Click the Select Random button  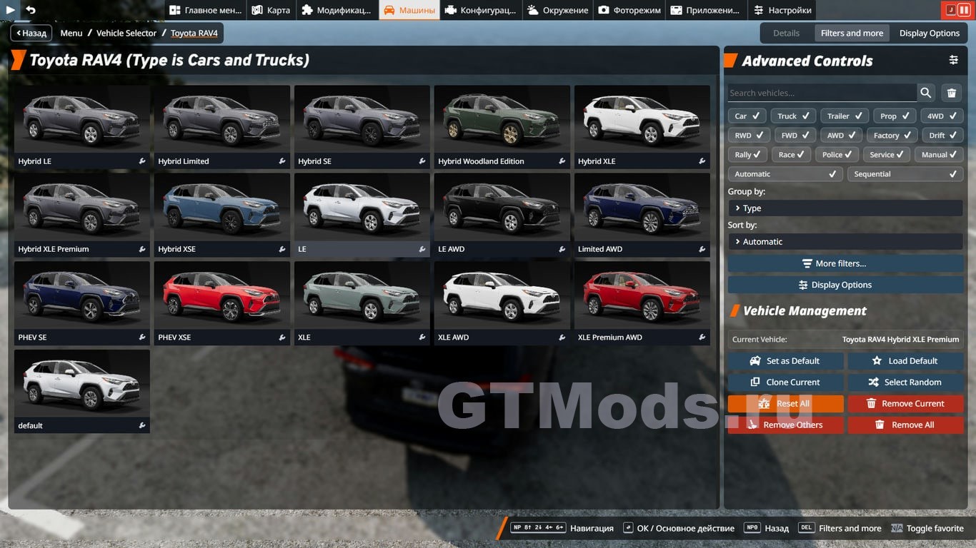coord(905,382)
